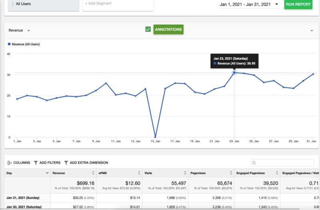Click the 65,674 pageviews total
The width and height of the screenshot is (320, 210).
click(225, 183)
